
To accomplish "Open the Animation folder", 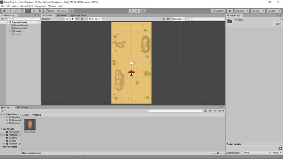I will click(x=14, y=132).
